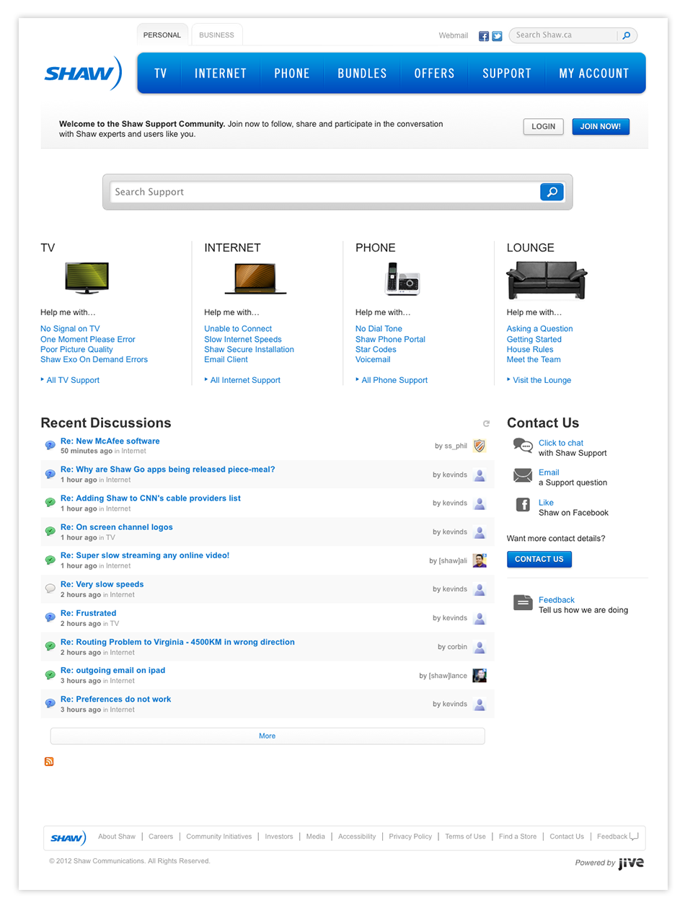Refresh the Recent Discussions list
The width and height of the screenshot is (685, 913).
point(487,423)
